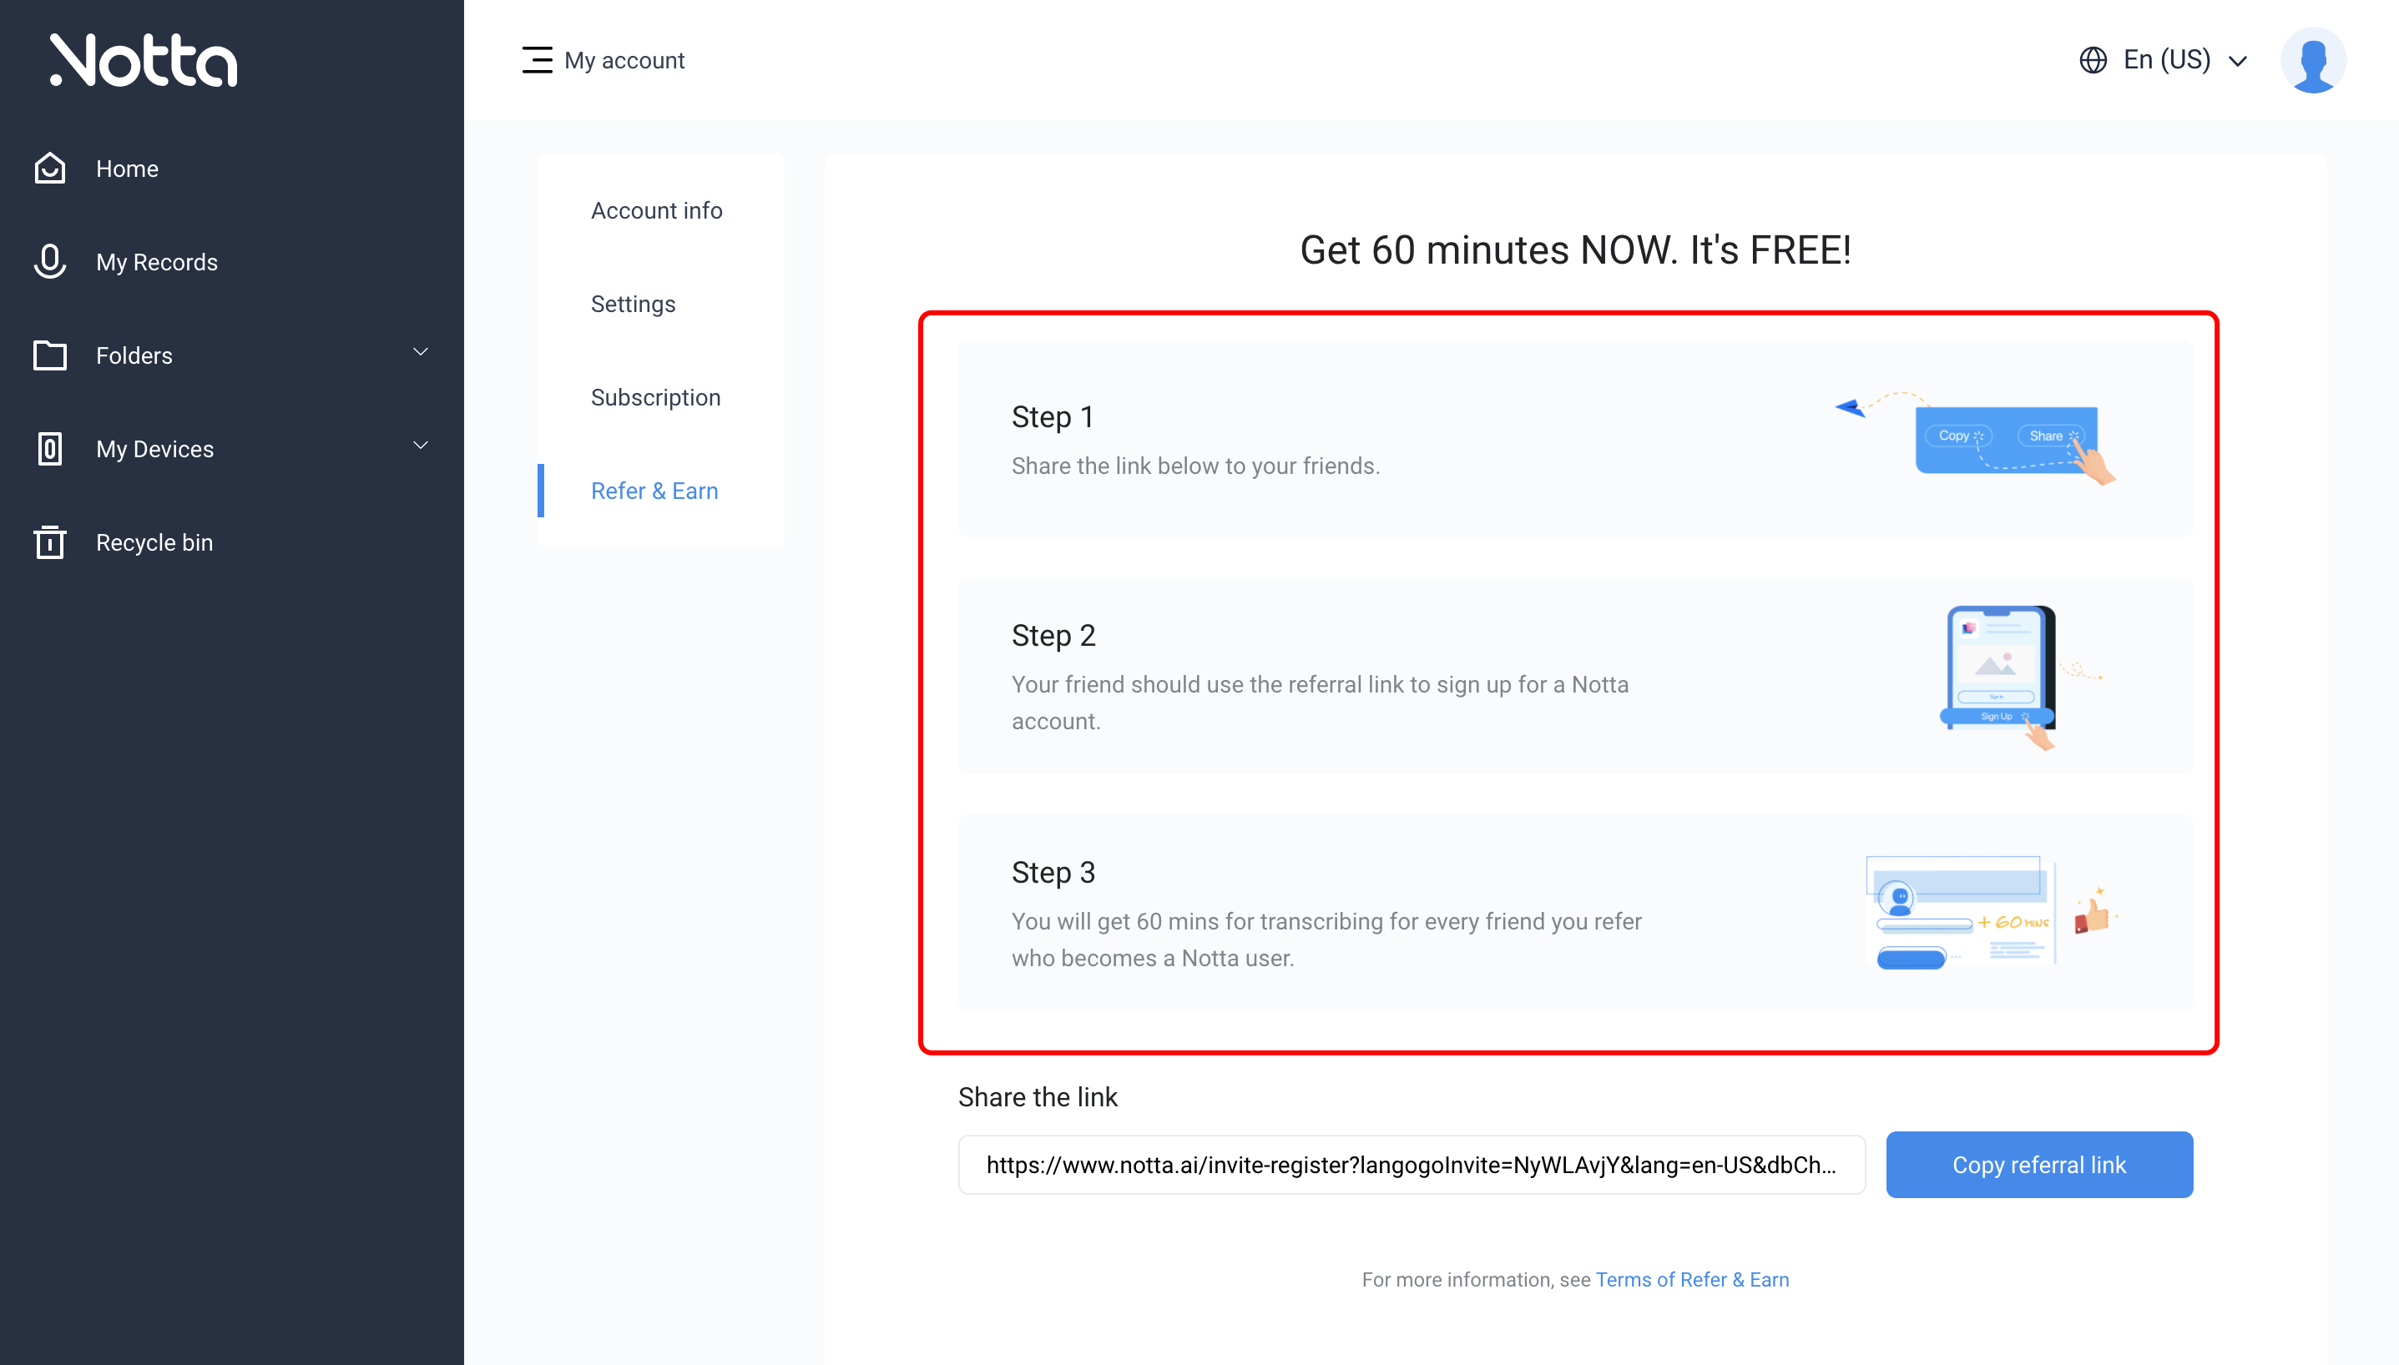Click the My Devices device icon

click(x=50, y=449)
